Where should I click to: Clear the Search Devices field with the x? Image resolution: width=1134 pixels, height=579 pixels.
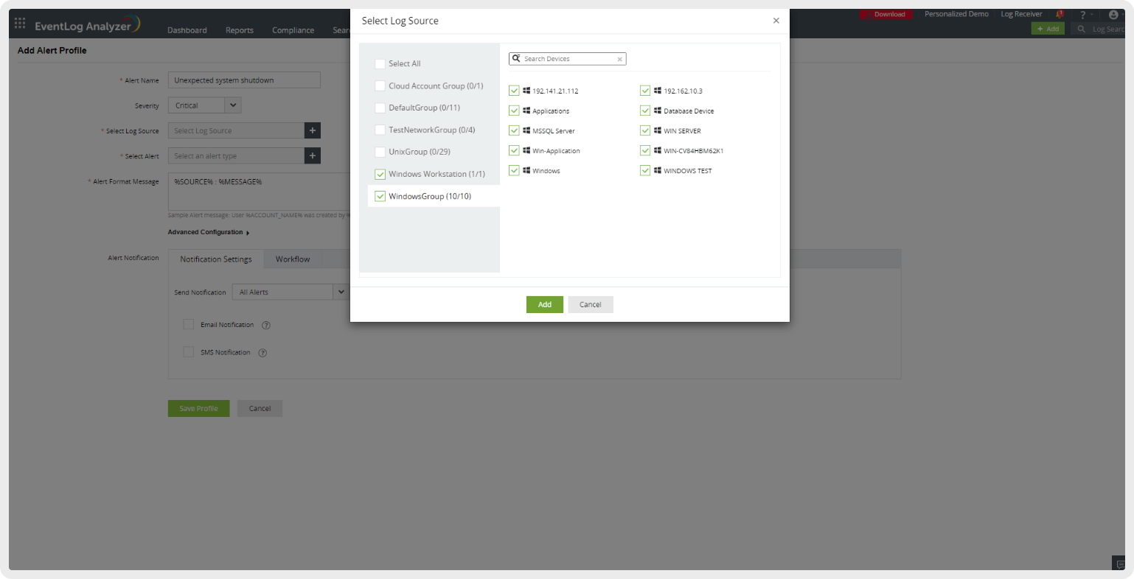click(619, 59)
